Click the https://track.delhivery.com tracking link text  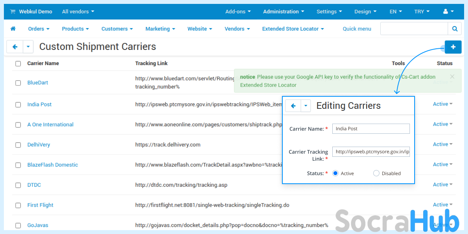point(168,145)
